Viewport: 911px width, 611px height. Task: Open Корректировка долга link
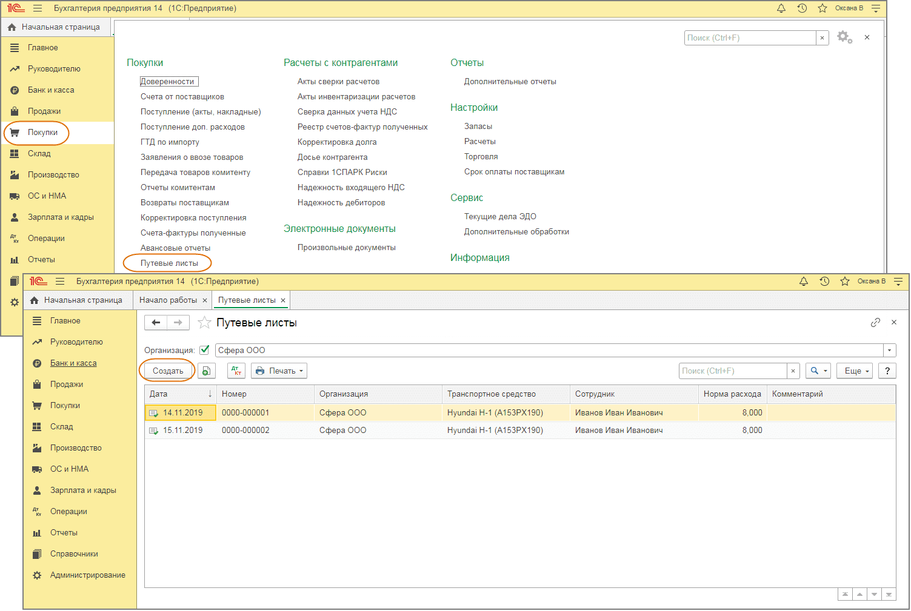pyautogui.click(x=337, y=142)
